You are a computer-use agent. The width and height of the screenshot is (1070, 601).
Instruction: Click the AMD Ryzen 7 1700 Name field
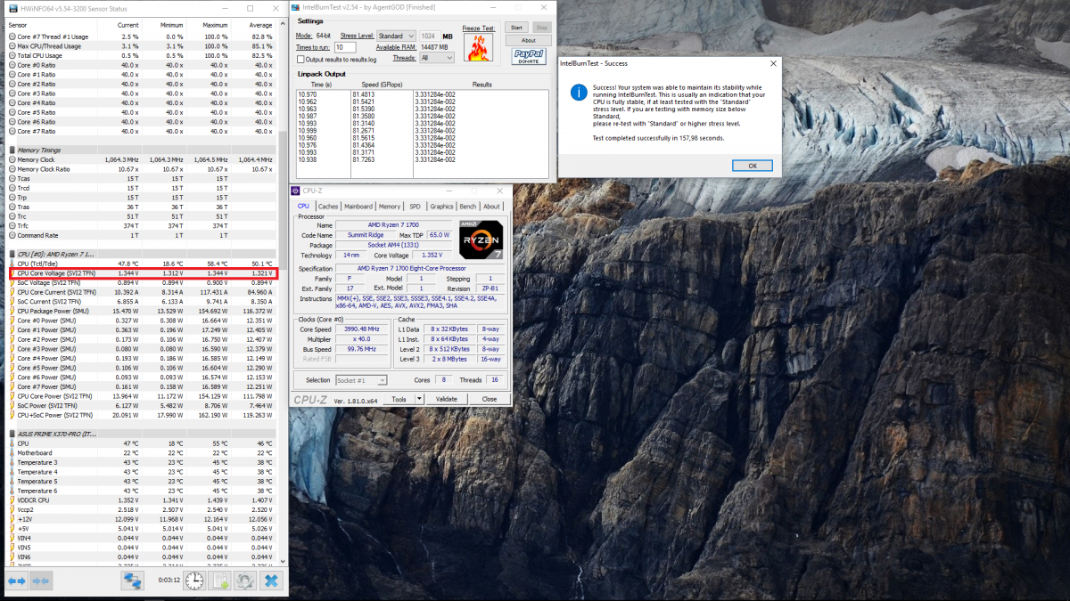pyautogui.click(x=394, y=224)
